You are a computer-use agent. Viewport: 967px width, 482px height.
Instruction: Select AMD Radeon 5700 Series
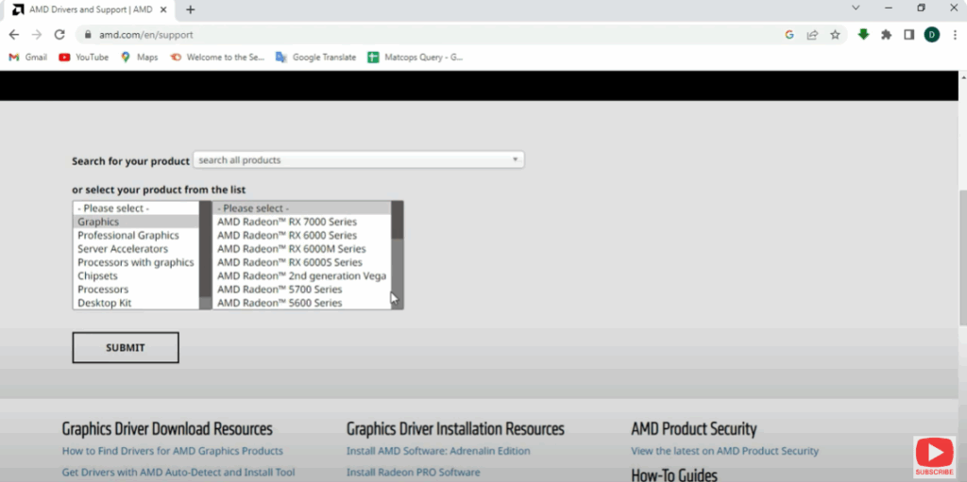(x=301, y=290)
